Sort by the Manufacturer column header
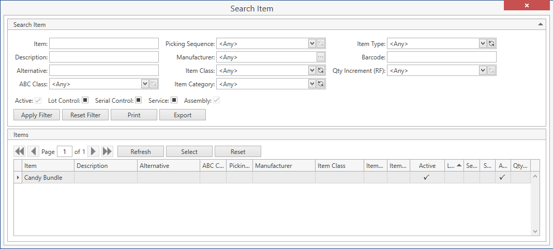Image resolution: width=553 pixels, height=249 pixels. click(284, 165)
